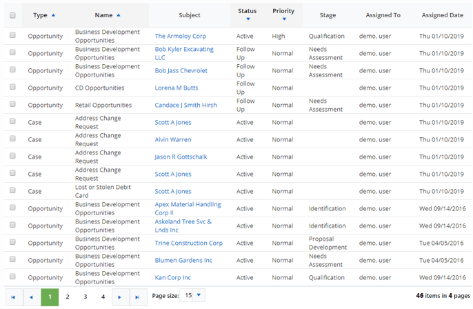Select checkbox for Bob Jass Chevrolet row

pos(12,70)
